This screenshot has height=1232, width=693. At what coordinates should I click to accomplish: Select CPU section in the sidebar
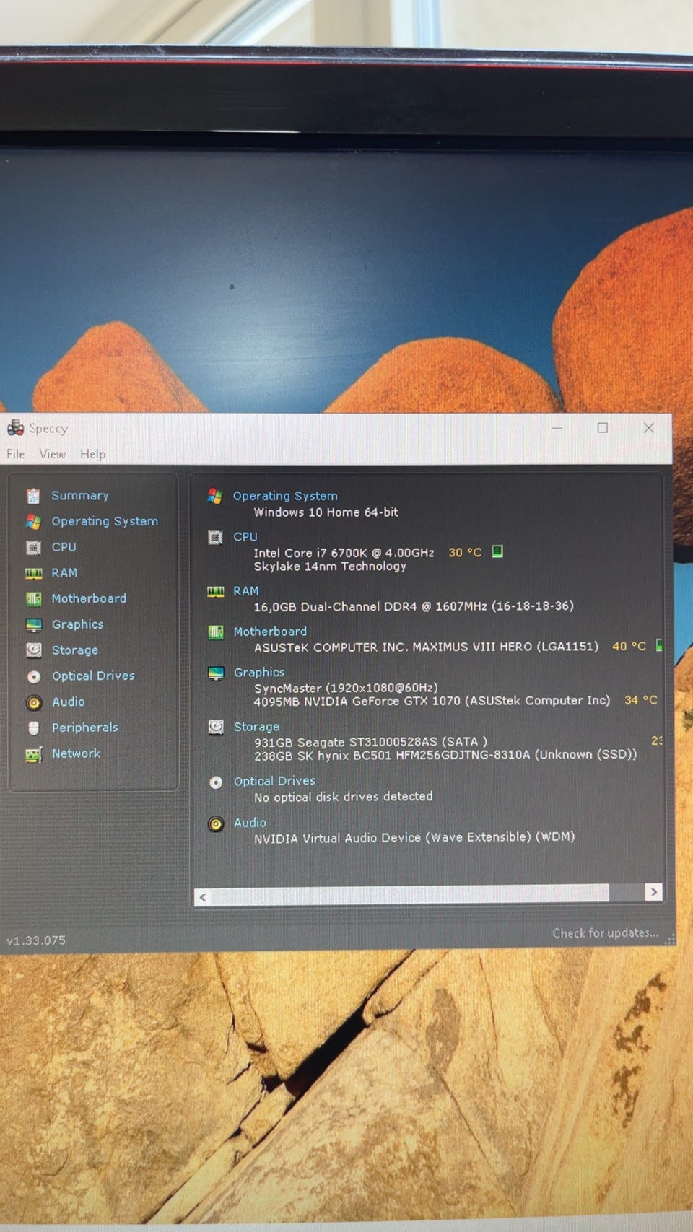64,547
